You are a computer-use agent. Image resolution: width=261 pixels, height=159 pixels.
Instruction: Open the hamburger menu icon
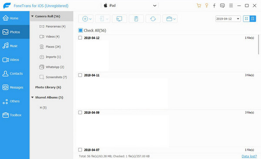coord(231,6)
